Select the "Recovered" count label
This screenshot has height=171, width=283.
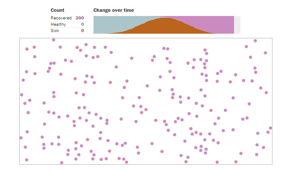point(61,18)
